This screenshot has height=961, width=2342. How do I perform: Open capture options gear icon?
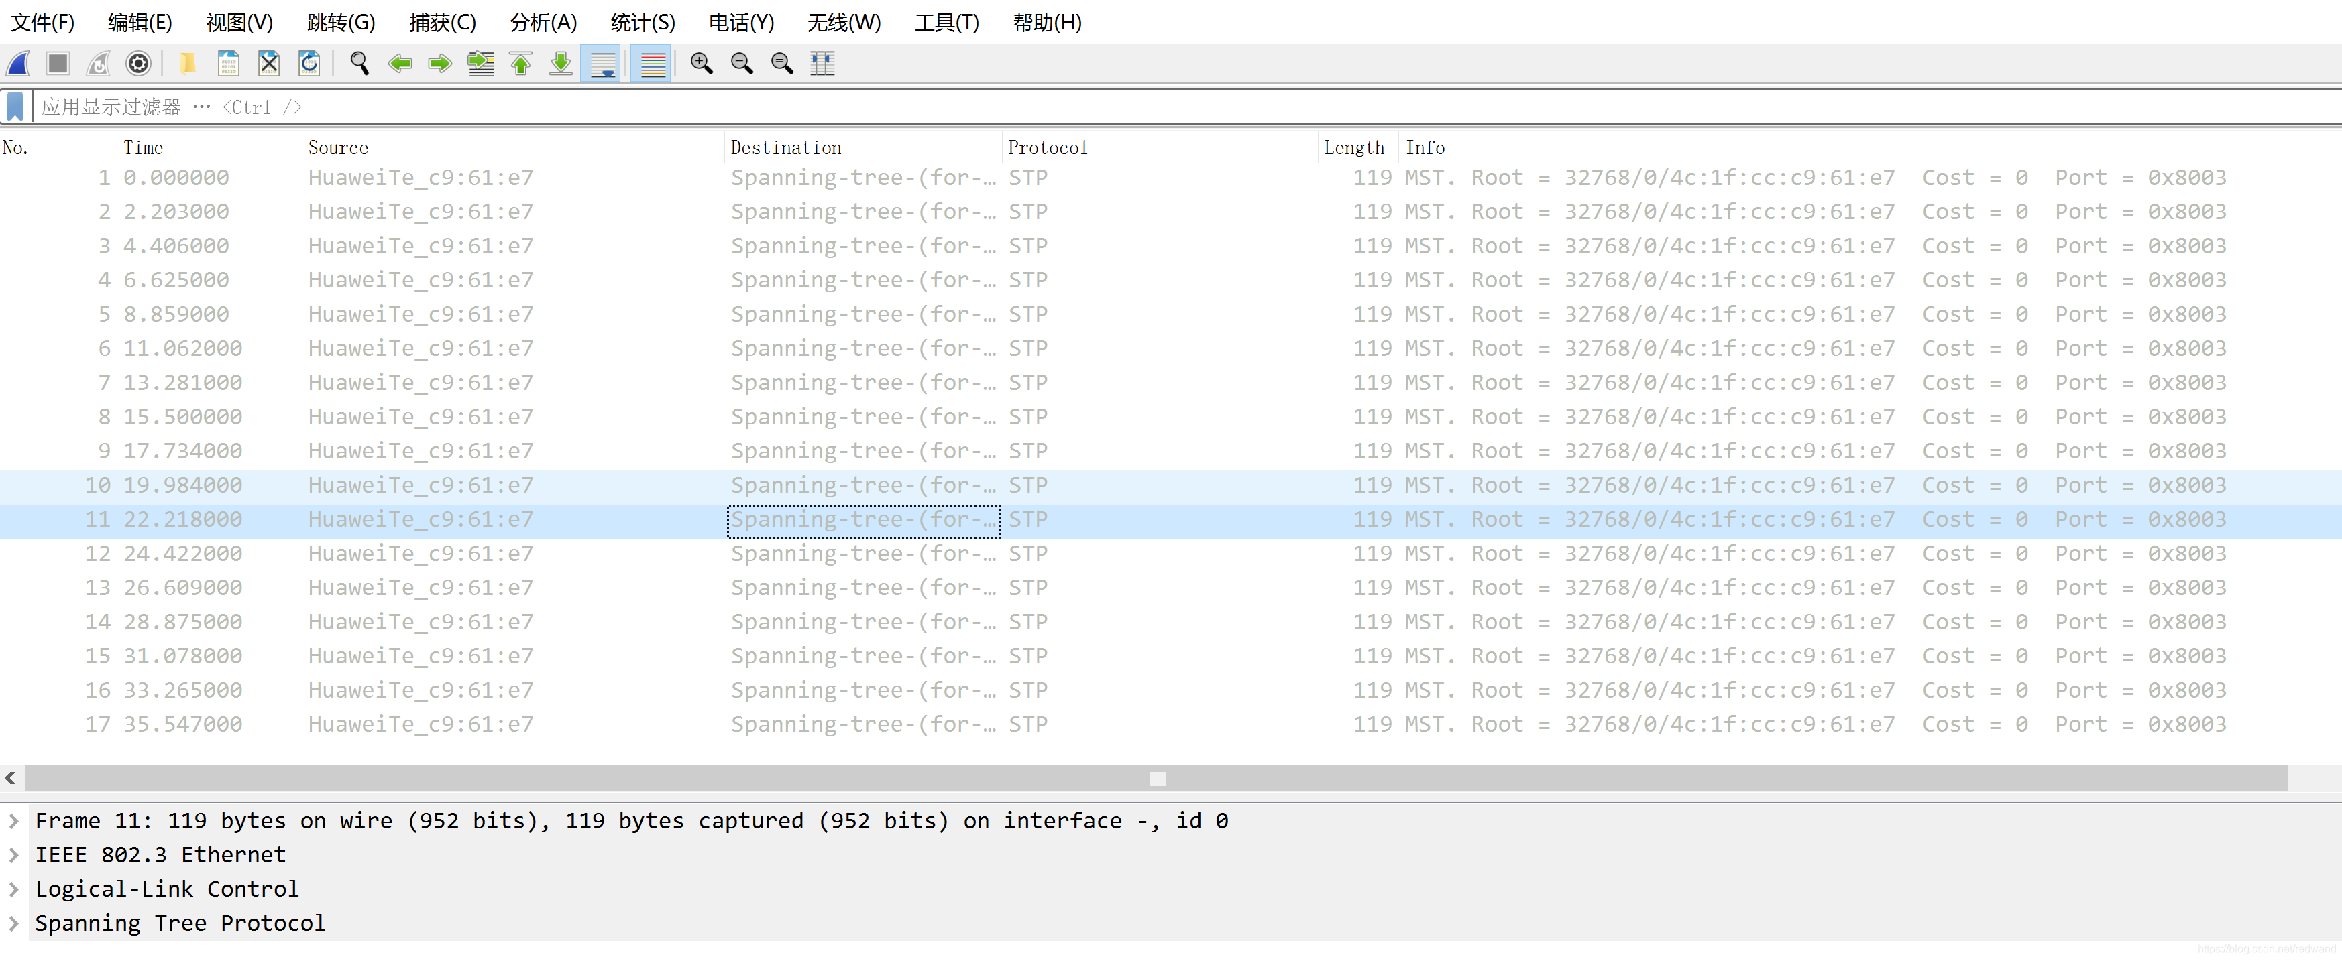(138, 64)
